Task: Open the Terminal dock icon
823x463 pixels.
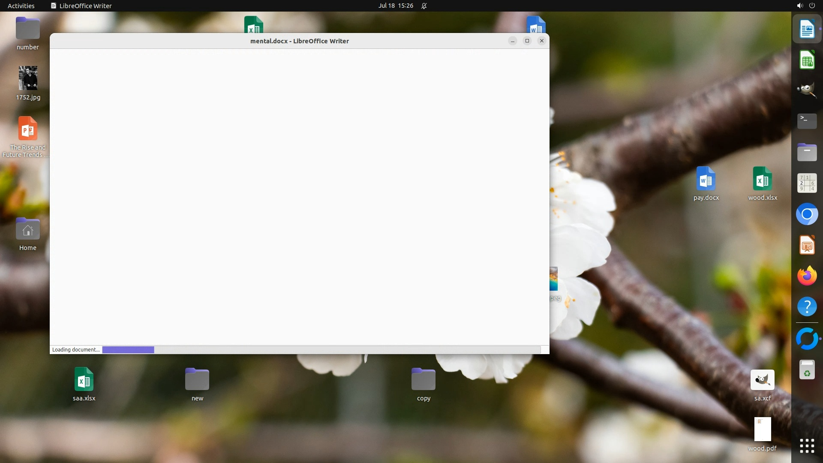Action: coord(807,121)
